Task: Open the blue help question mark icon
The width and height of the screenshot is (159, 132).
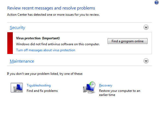Action: click(157, 2)
